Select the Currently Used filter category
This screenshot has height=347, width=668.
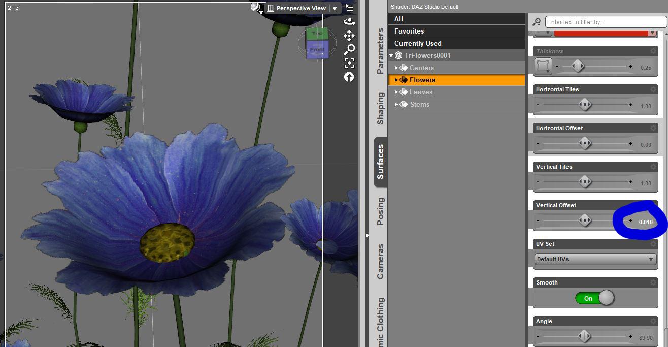[x=457, y=43]
